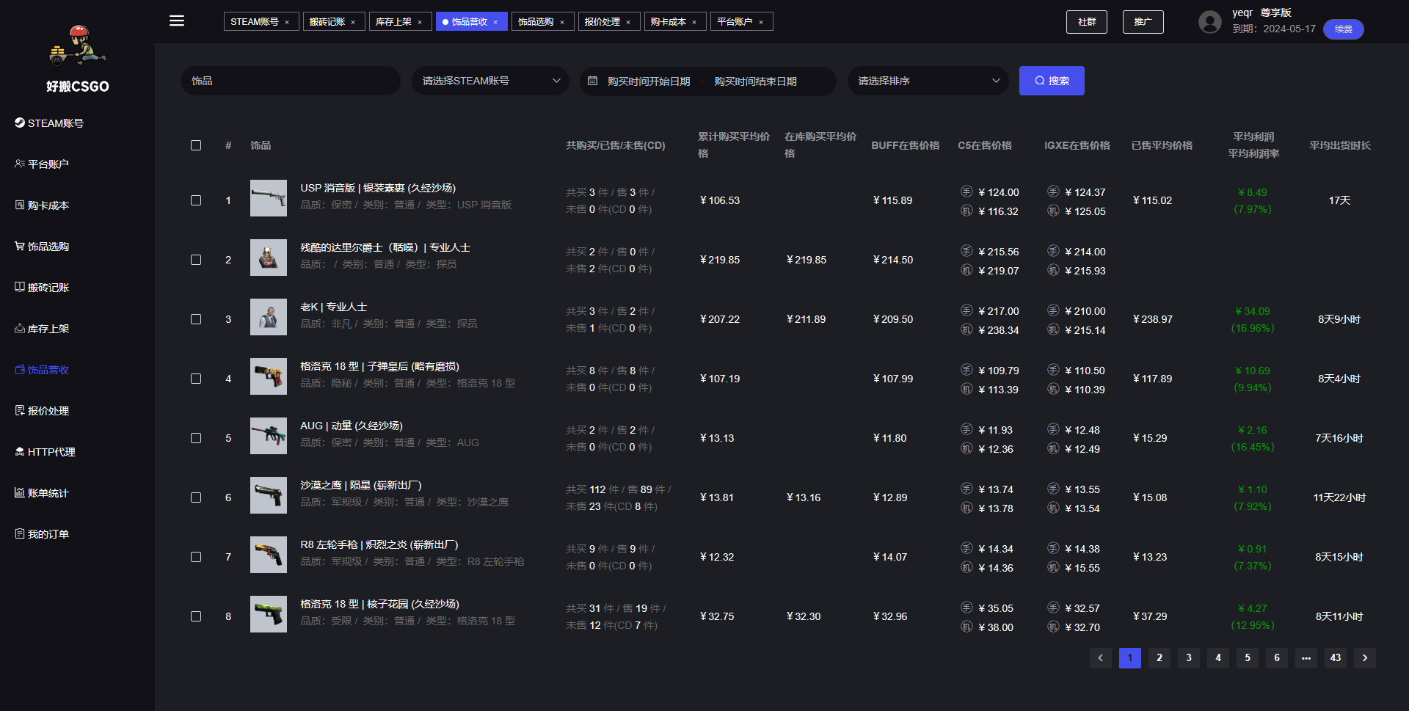This screenshot has height=711, width=1409.
Task: Close the 库存上架 tab
Action: [x=420, y=22]
